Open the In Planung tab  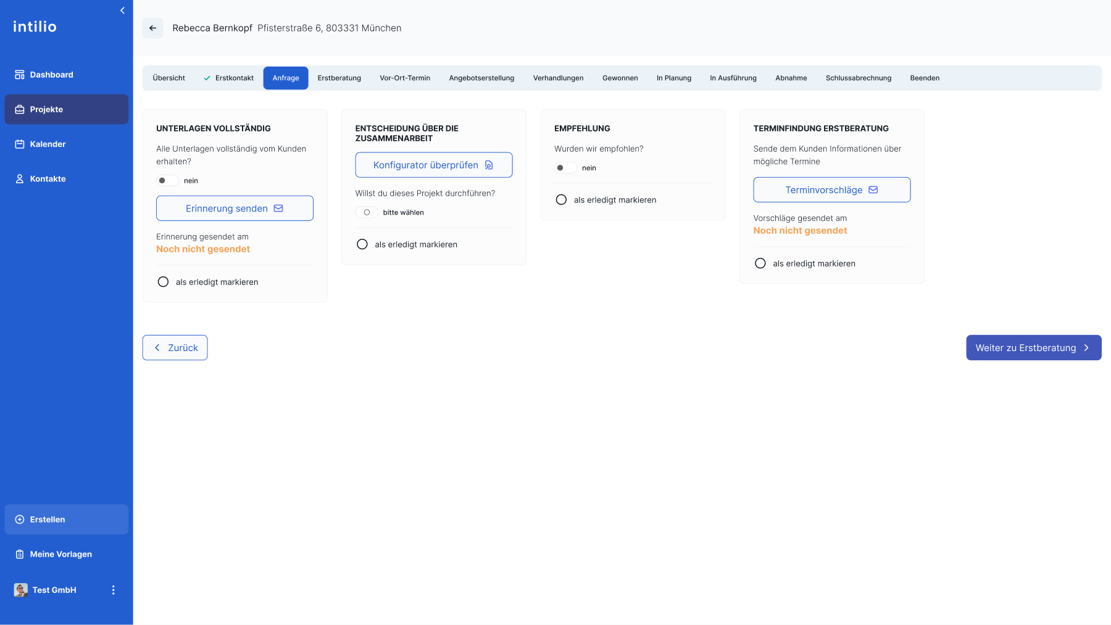click(674, 78)
